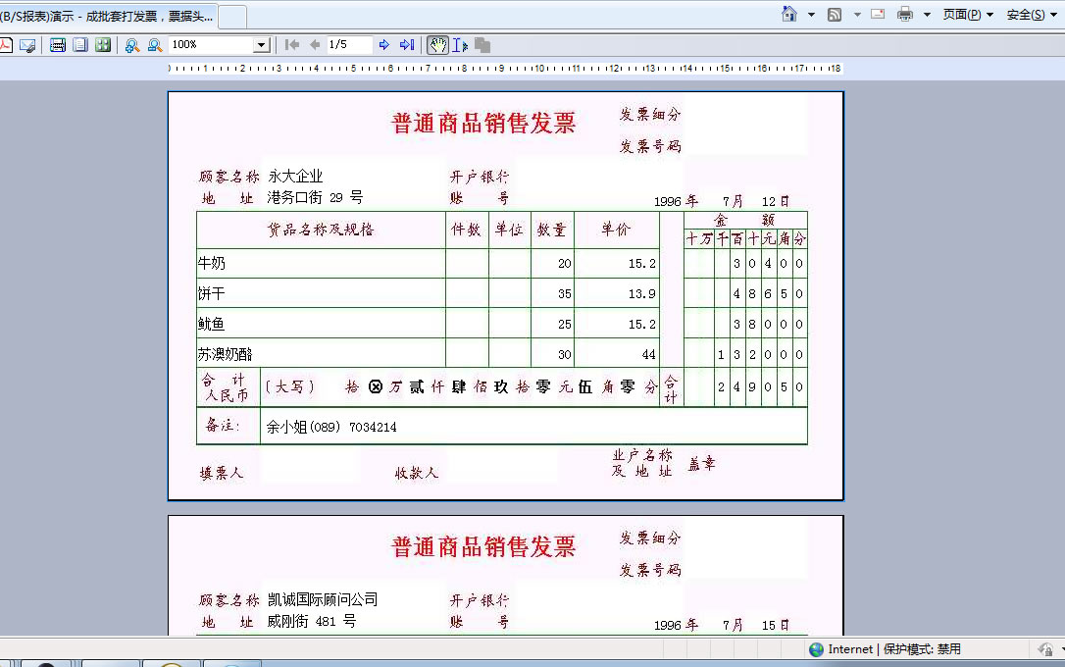Click the print report icon in viewer toolbar
1065x667 pixels.
[x=58, y=45]
